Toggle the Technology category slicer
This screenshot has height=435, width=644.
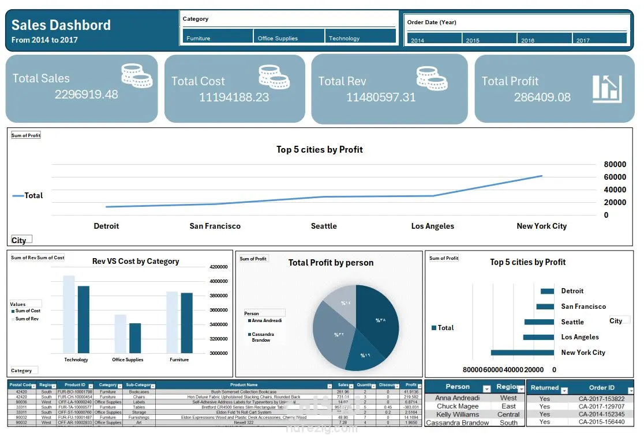point(361,36)
